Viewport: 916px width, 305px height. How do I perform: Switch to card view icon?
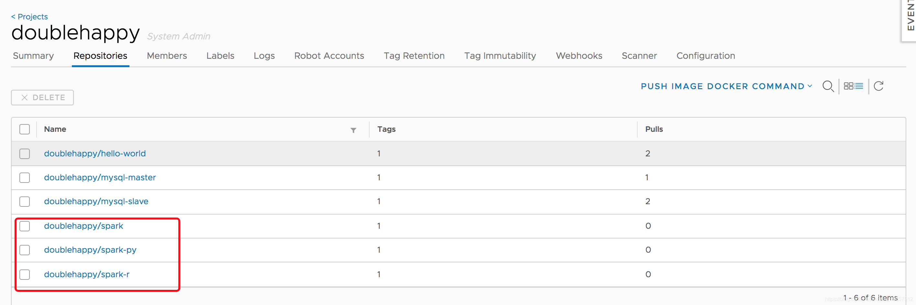coord(848,86)
